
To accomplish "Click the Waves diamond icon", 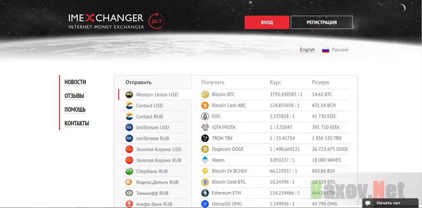I will (205, 160).
